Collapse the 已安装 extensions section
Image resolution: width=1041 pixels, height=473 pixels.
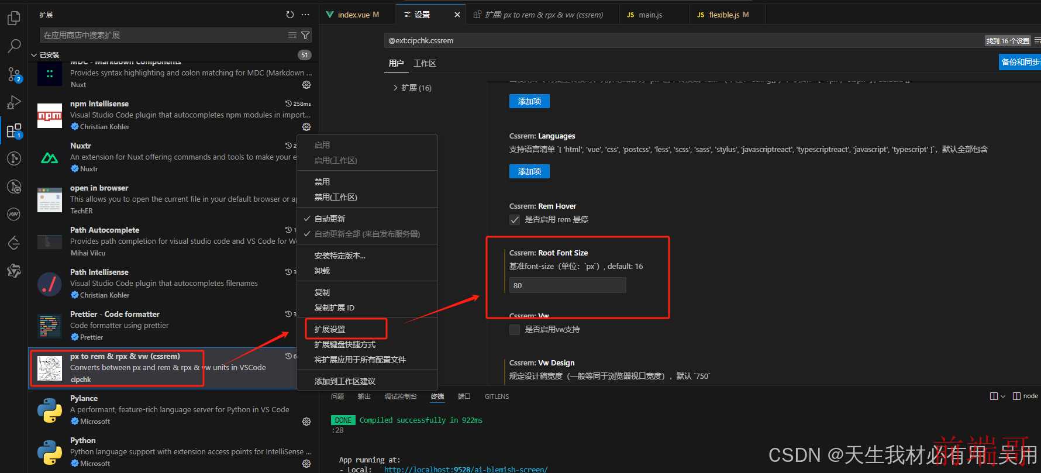[x=34, y=55]
